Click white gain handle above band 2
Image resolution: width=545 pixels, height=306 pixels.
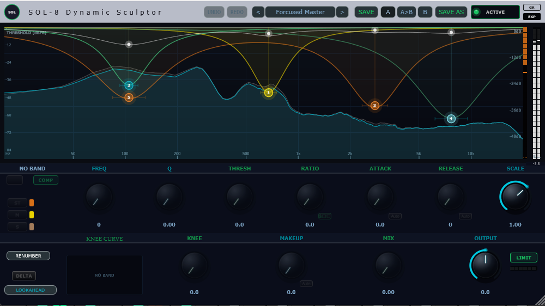[129, 45]
